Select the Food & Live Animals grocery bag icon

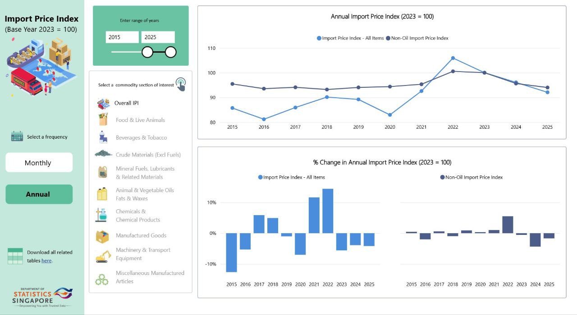pyautogui.click(x=103, y=120)
